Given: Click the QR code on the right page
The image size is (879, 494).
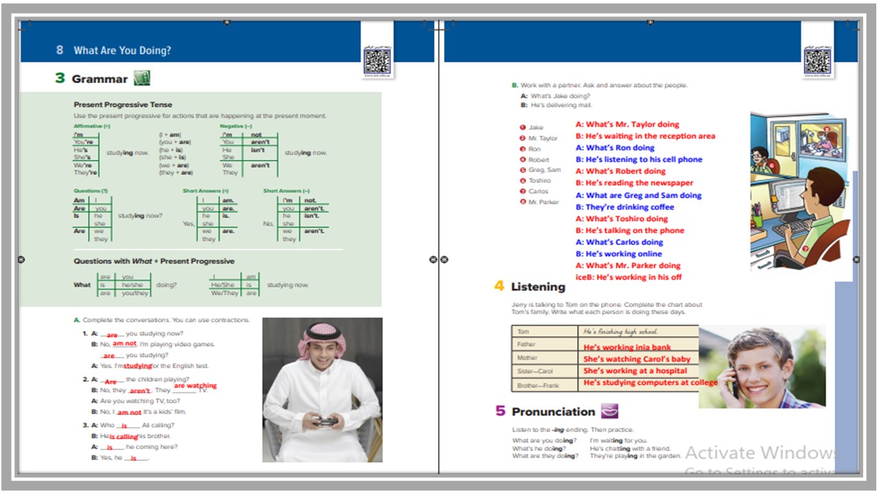Looking at the screenshot, I should click(x=817, y=61).
